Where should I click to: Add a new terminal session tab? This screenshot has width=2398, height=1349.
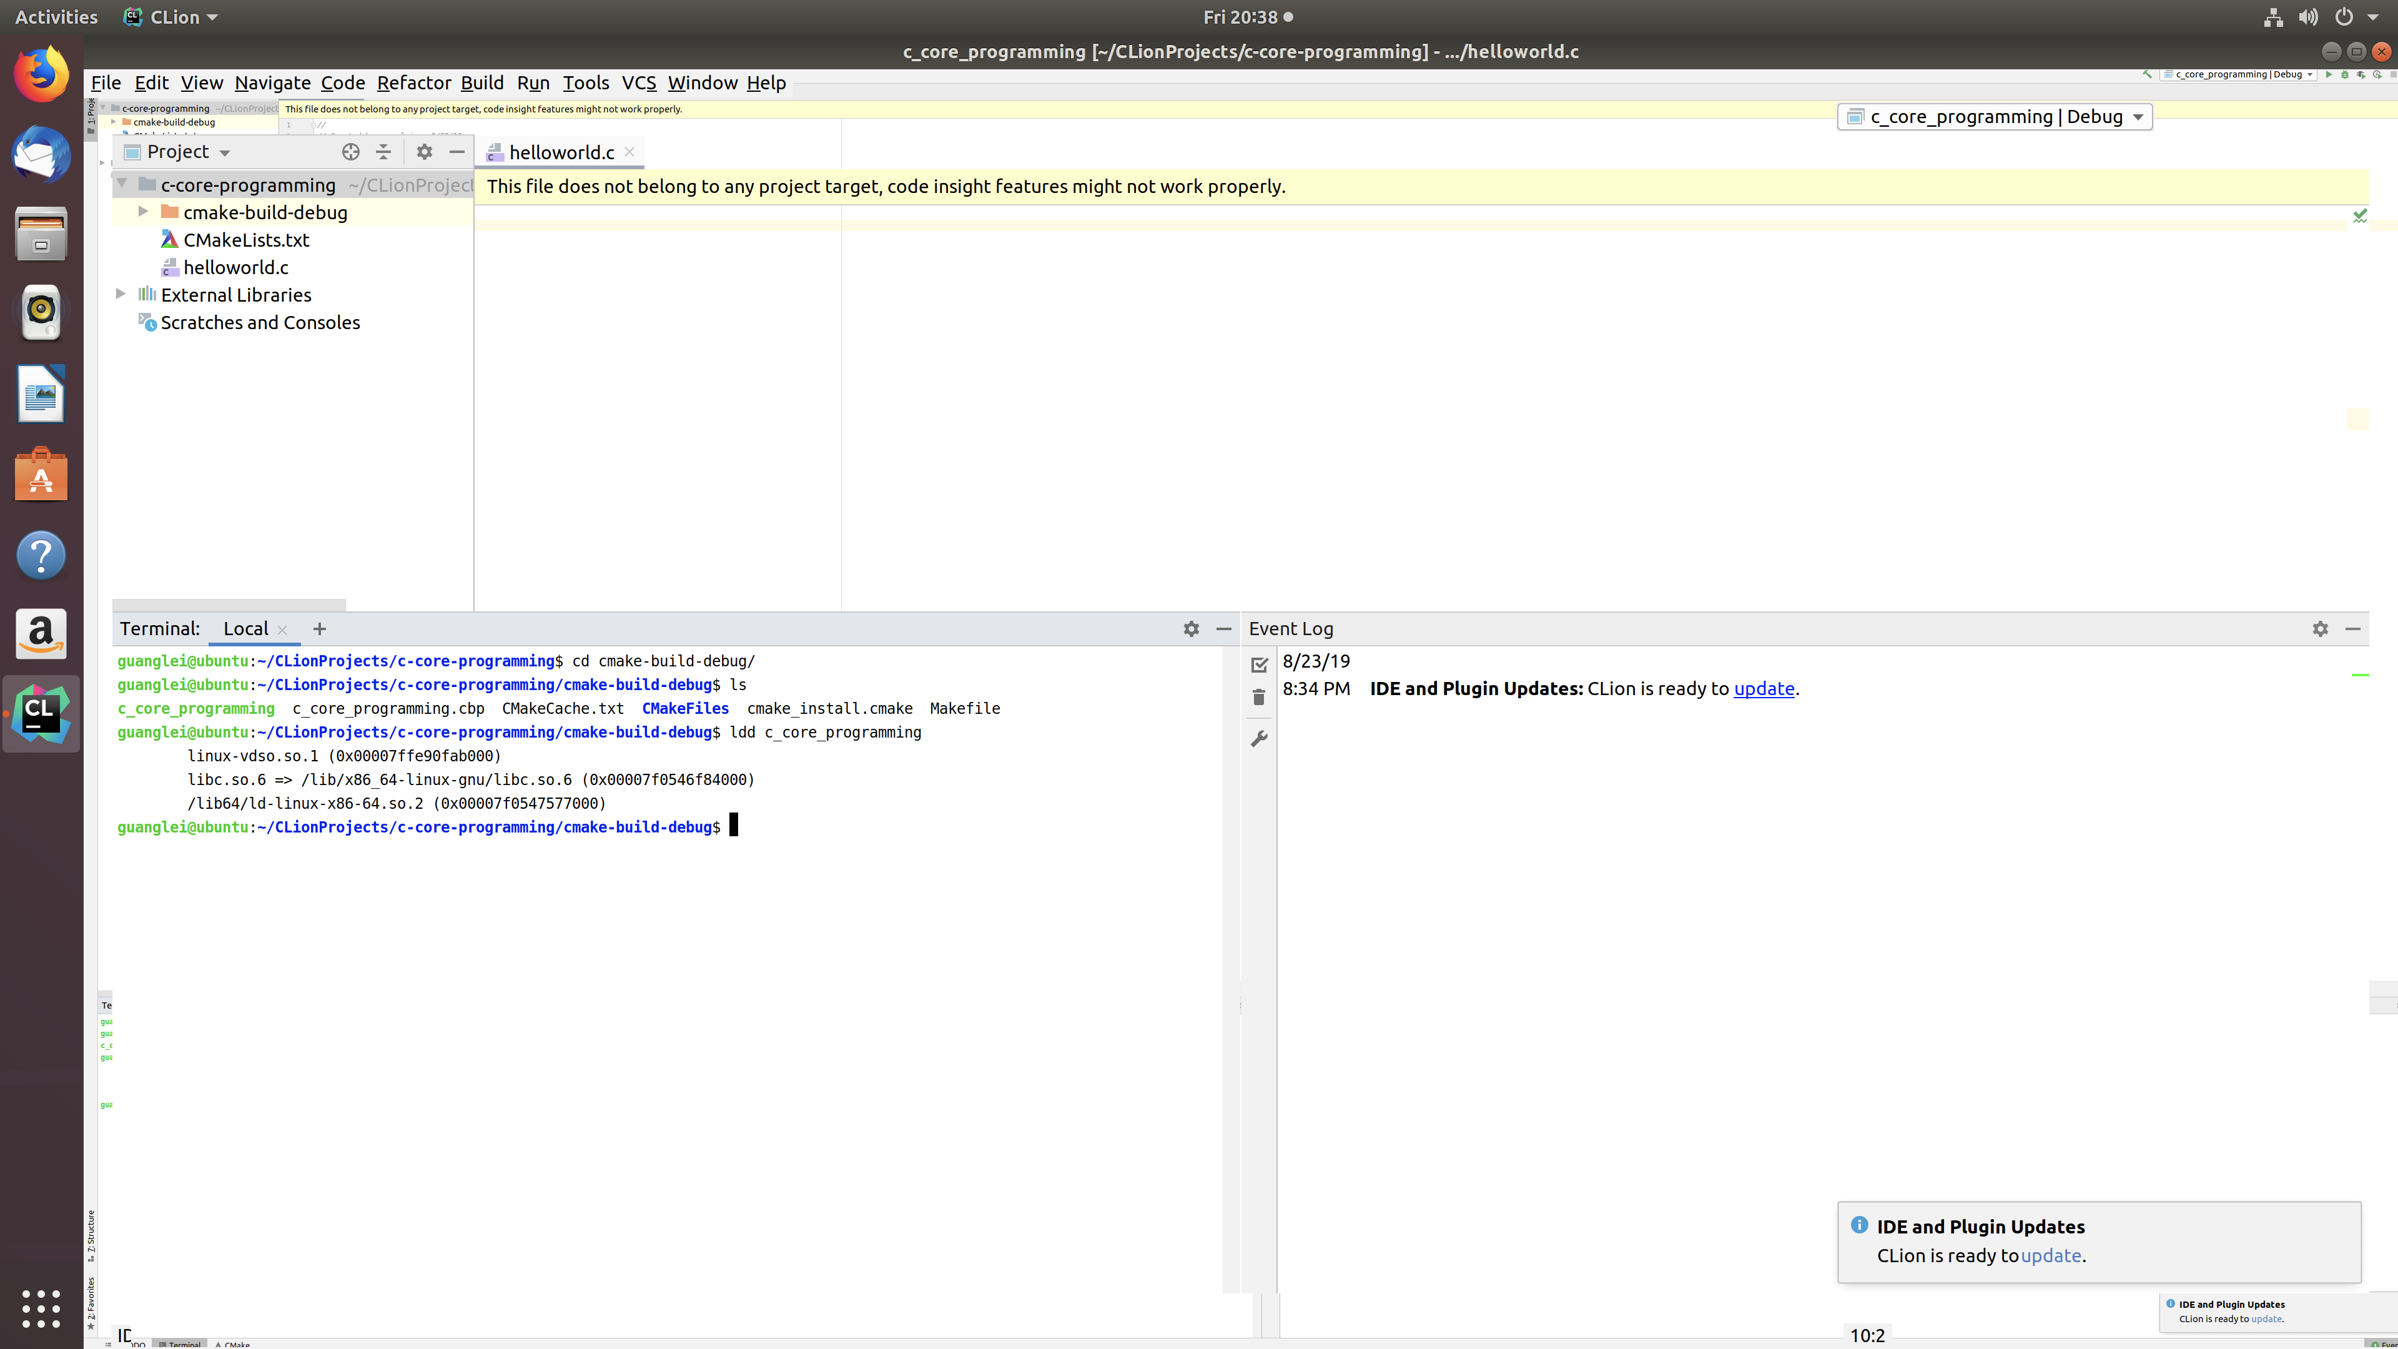pyautogui.click(x=319, y=630)
